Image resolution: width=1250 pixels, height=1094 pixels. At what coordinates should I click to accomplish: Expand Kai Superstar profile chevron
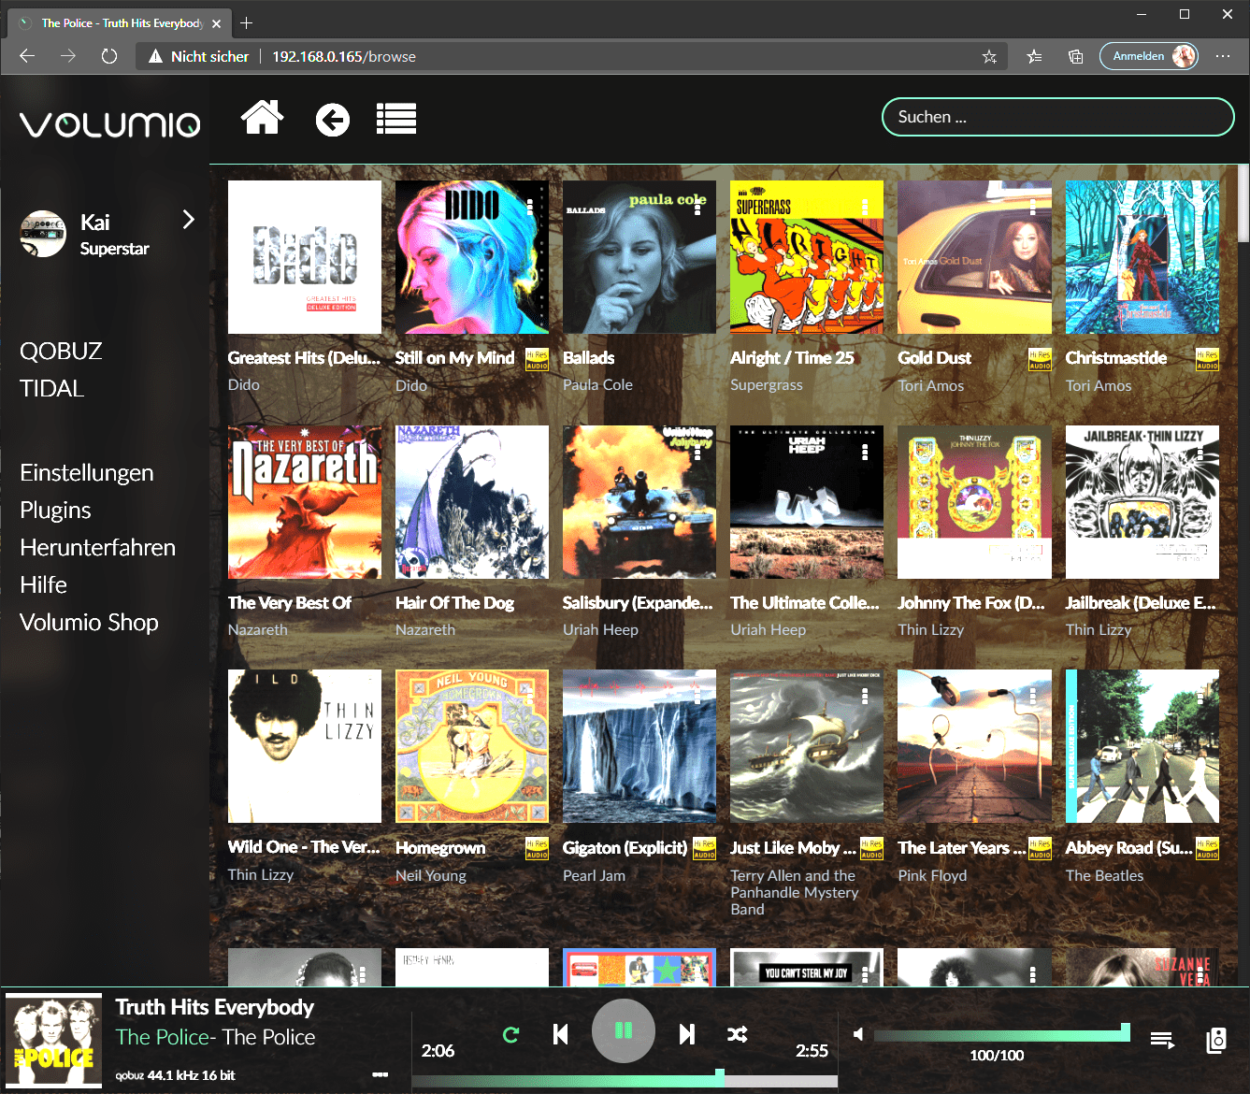[189, 220]
